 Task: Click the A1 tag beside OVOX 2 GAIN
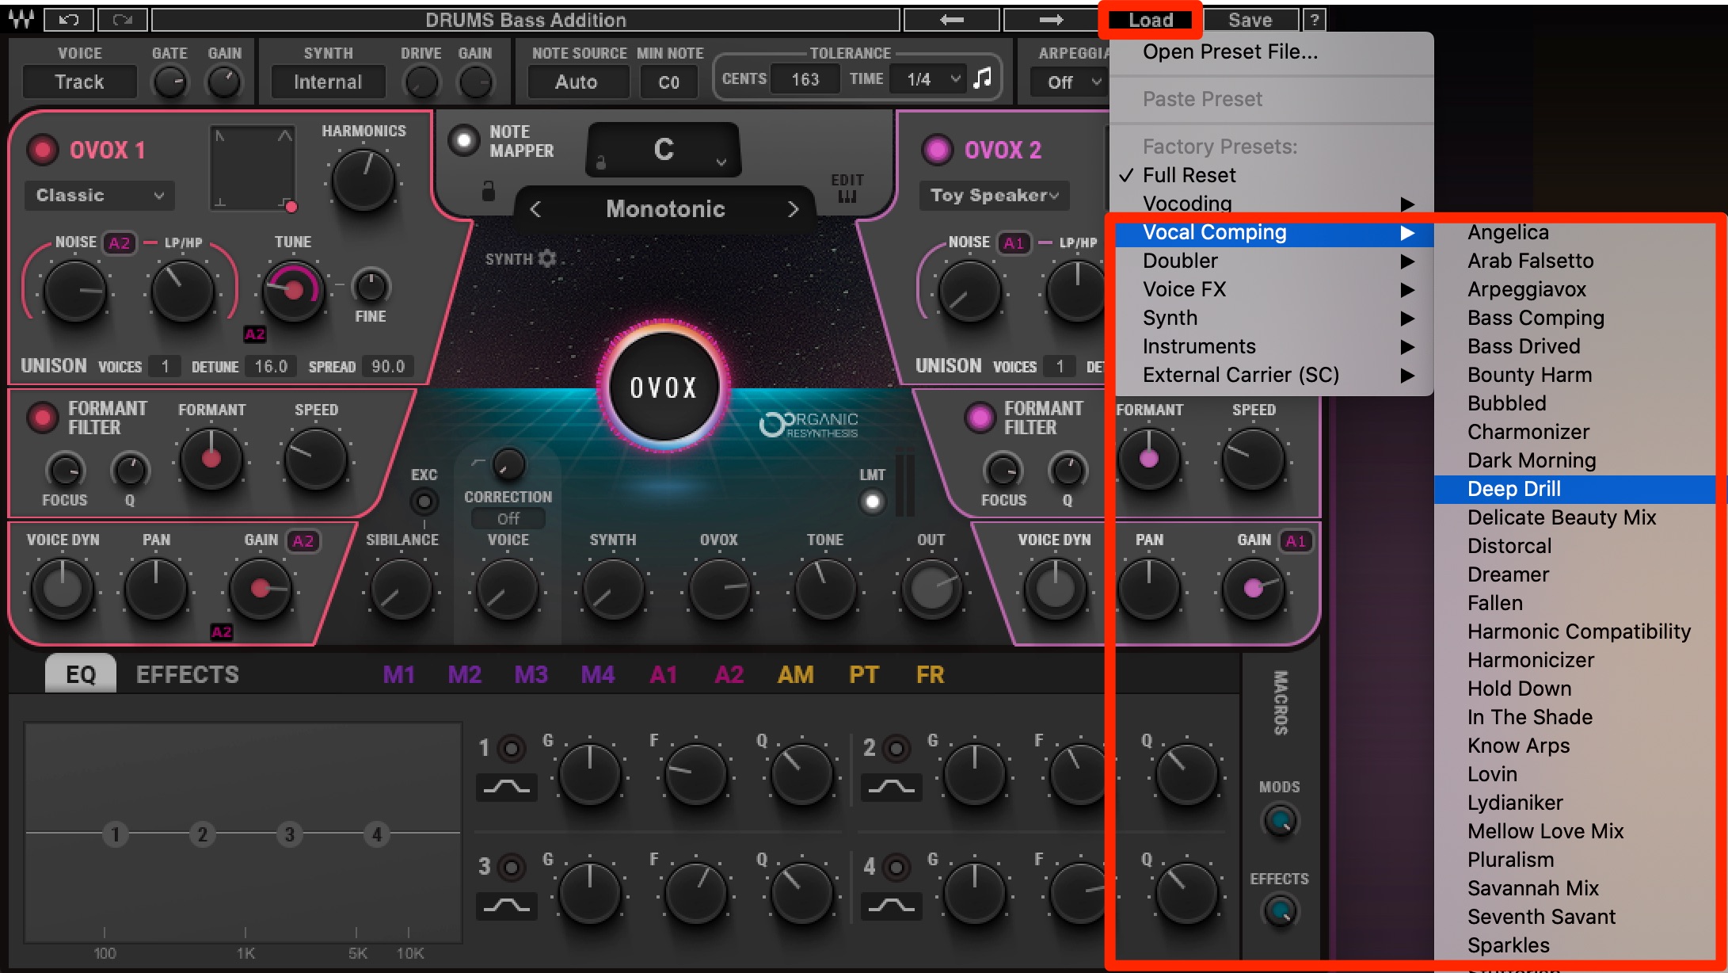pos(1296,541)
